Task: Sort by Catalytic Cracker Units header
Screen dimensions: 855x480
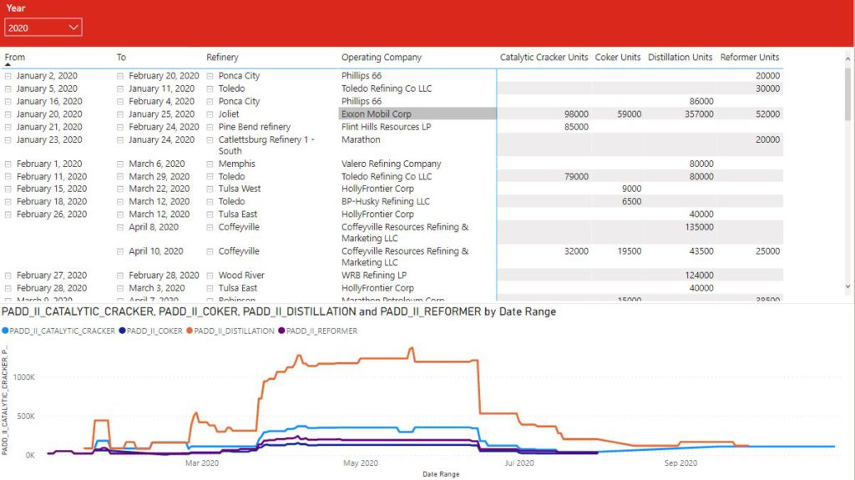Action: (544, 57)
